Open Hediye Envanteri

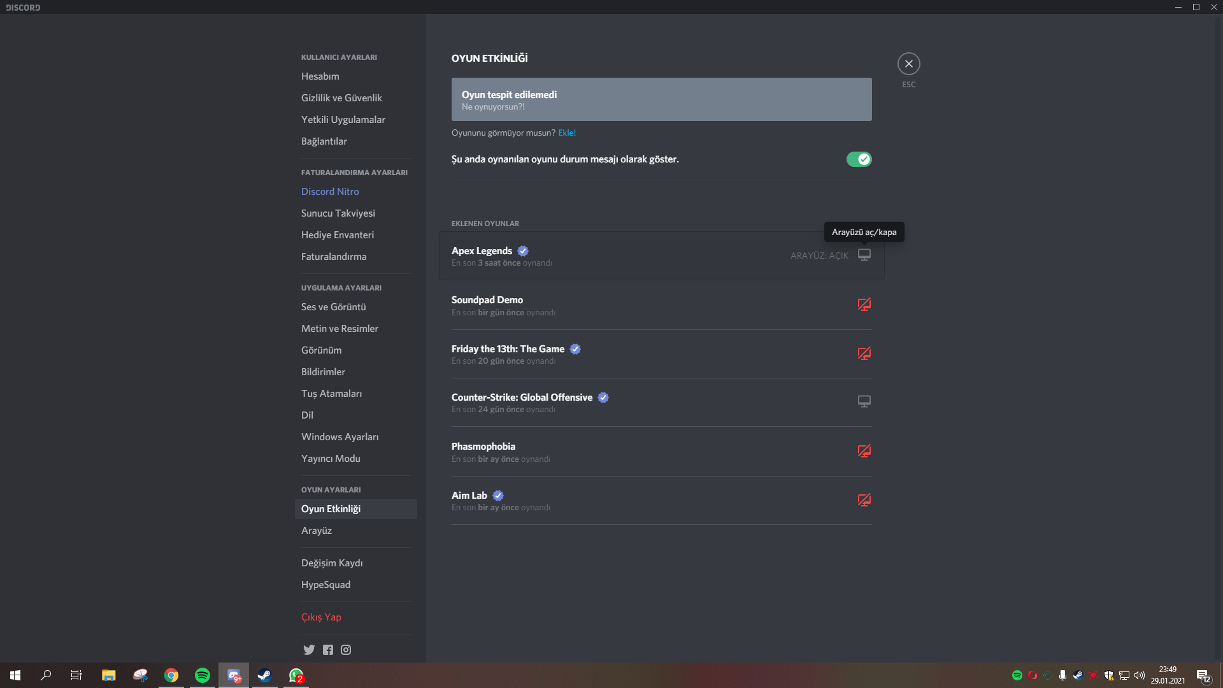pyautogui.click(x=355, y=235)
